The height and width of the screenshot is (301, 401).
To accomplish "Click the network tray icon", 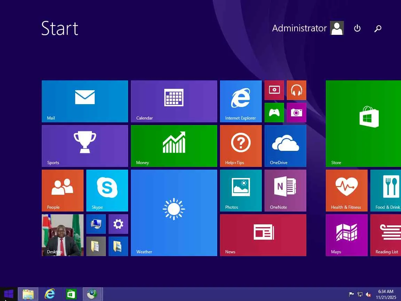I will click(x=360, y=294).
